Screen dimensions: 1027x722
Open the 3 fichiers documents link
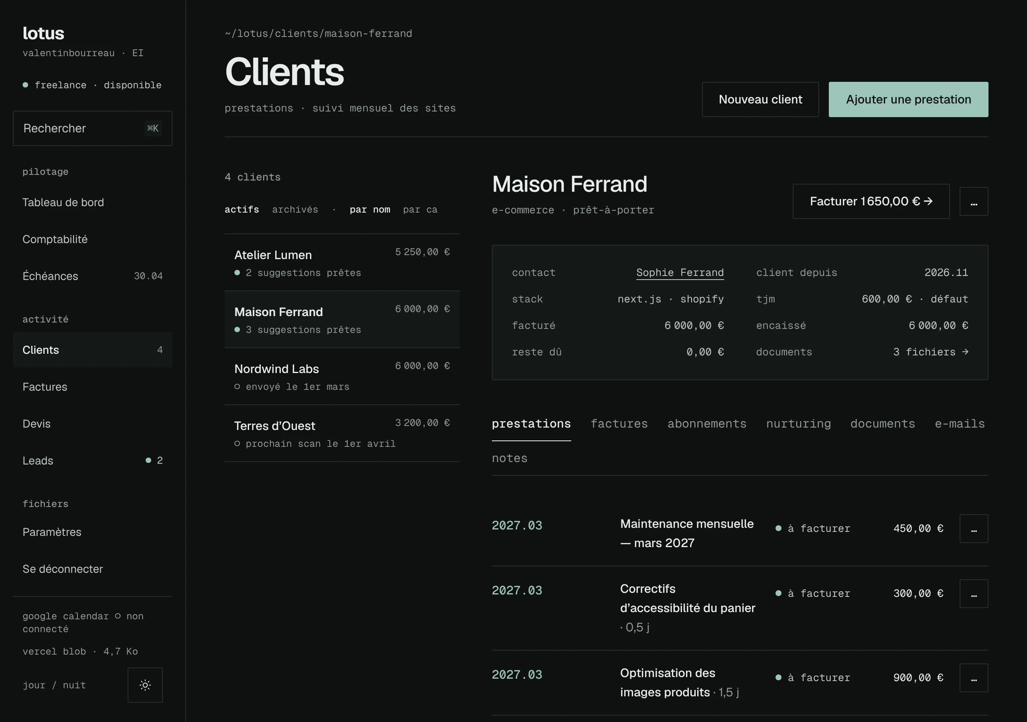click(930, 352)
